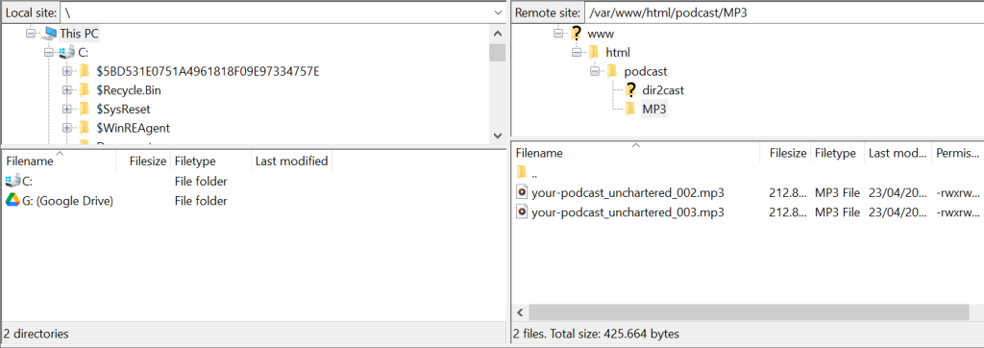The image size is (984, 348).
Task: Collapse the html remote tree node
Action: [x=577, y=52]
